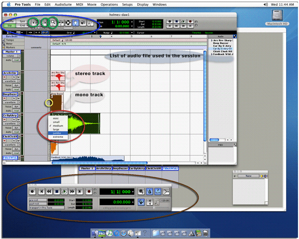Select Chick Clock Hit in Audio list
Screen dimensions: 299x239
tap(222, 51)
